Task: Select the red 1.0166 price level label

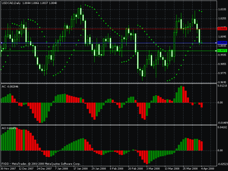Action: 222,29
